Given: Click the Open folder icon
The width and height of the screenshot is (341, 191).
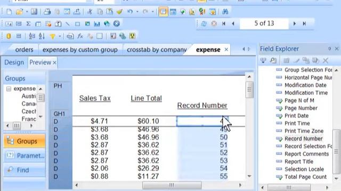Looking at the screenshot, I should coord(19,12).
